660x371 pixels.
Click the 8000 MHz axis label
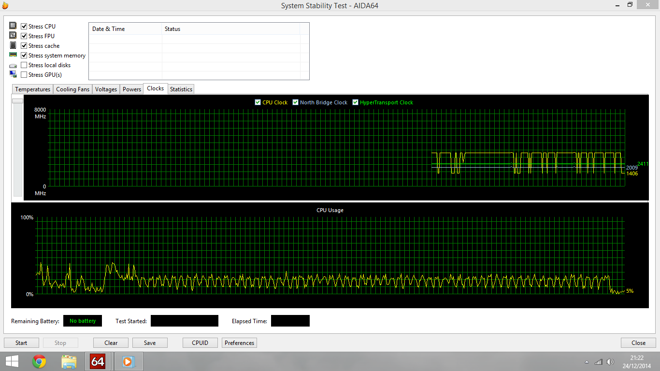coord(40,113)
